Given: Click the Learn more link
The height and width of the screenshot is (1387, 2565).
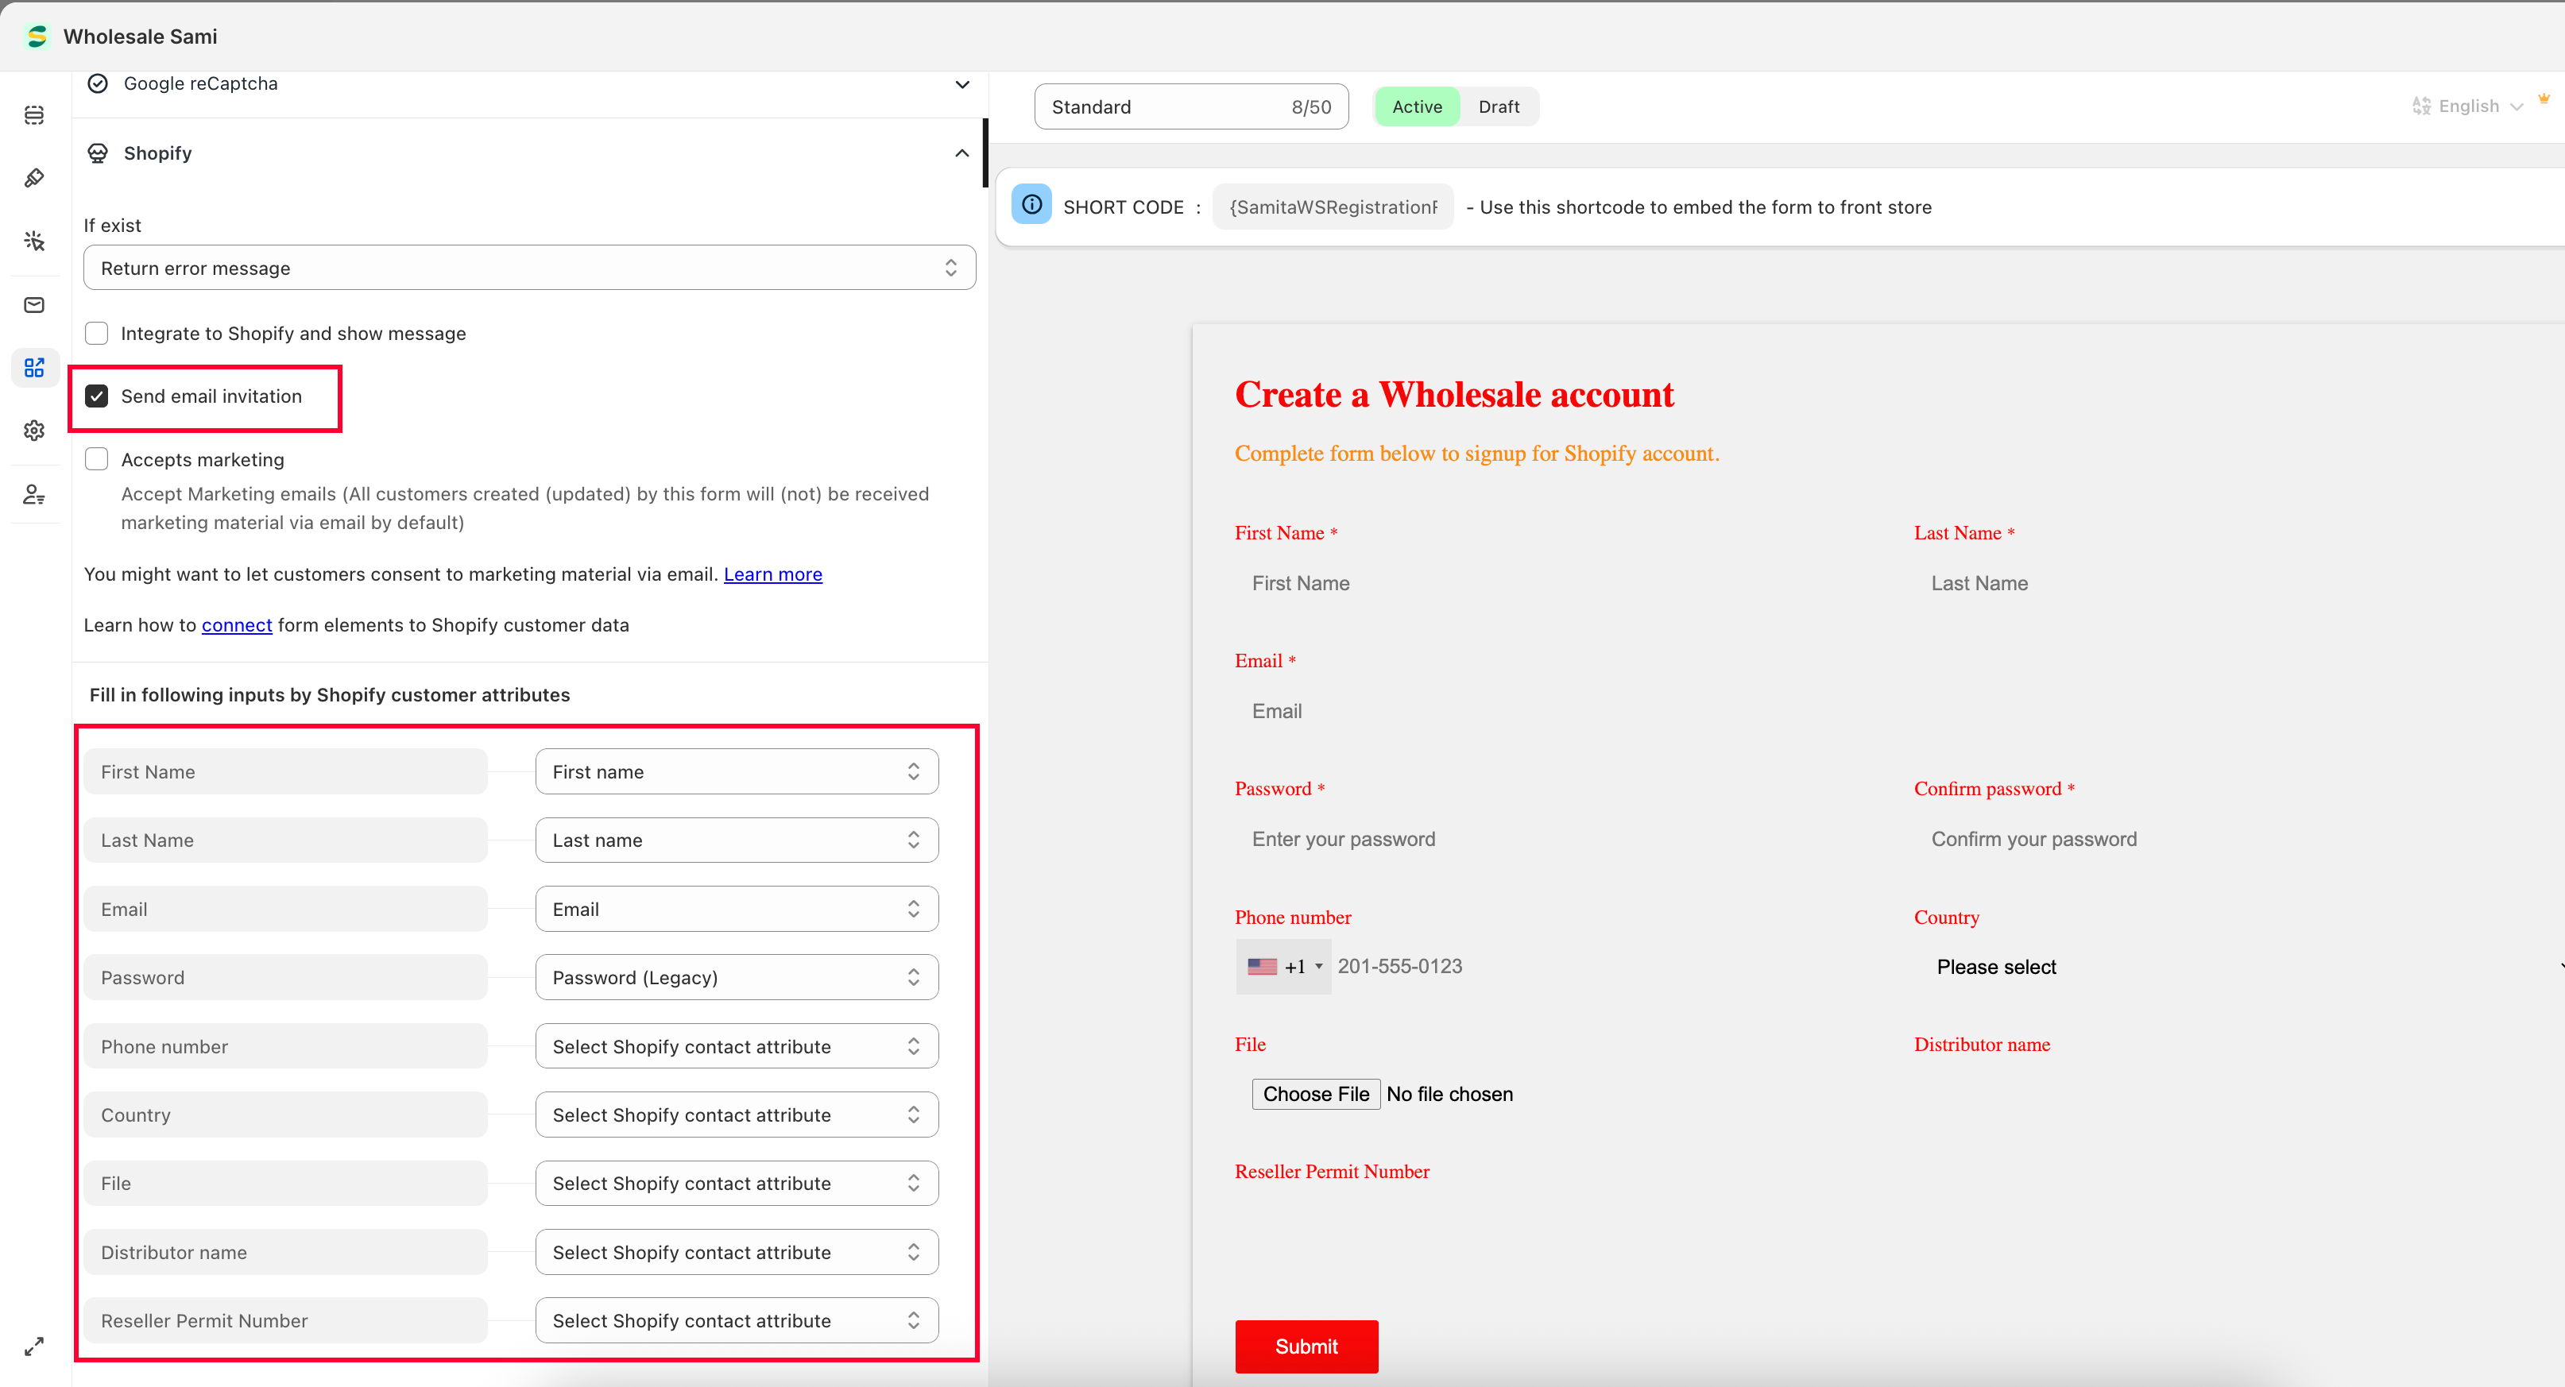Looking at the screenshot, I should point(772,574).
